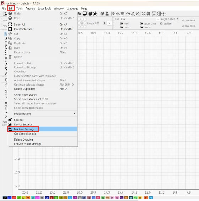This screenshot has width=199, height=201.
Task: Pick the T2 blue tool layer swatch
Action: pyautogui.click(x=151, y=198)
